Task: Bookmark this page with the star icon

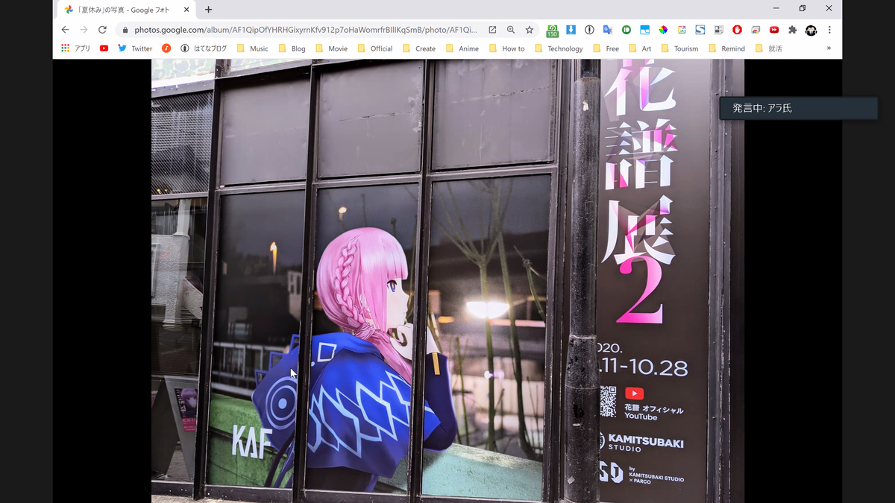Action: point(530,30)
